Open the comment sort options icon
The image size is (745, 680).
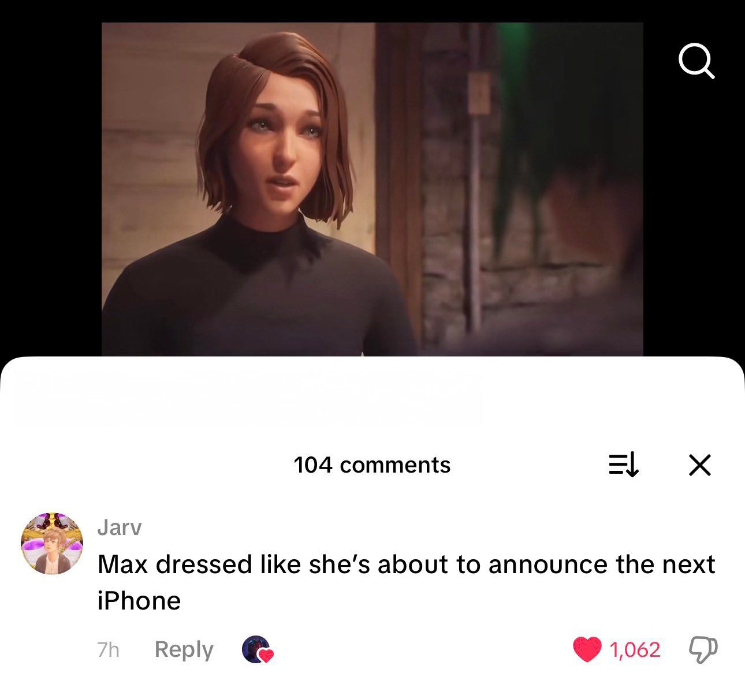click(624, 465)
